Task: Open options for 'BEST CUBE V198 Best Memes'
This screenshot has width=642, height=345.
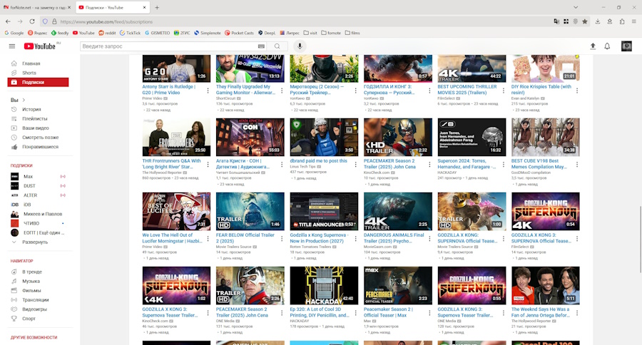Action: coord(577,165)
